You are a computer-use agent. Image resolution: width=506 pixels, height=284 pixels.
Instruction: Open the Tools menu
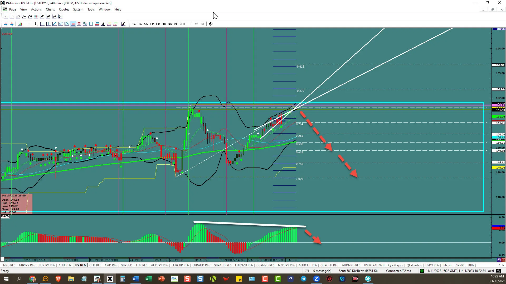91,9
